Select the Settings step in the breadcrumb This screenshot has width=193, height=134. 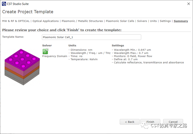tap(165, 21)
